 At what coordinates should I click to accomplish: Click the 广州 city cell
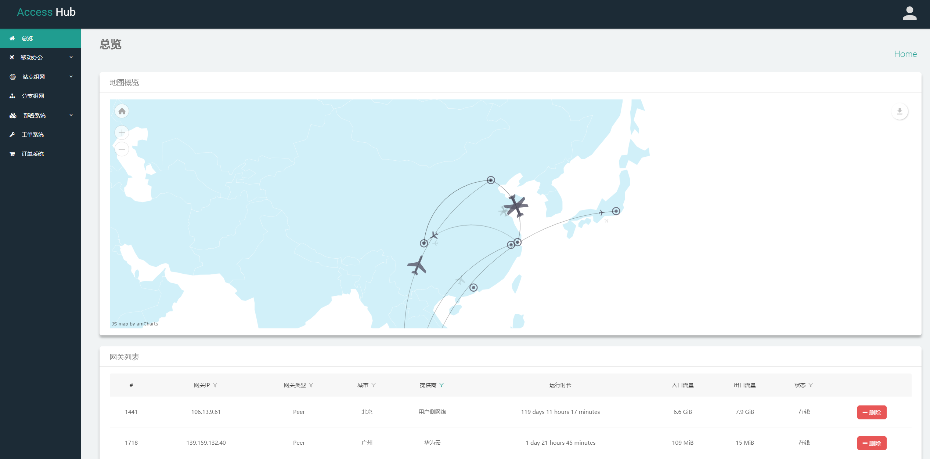(x=367, y=443)
